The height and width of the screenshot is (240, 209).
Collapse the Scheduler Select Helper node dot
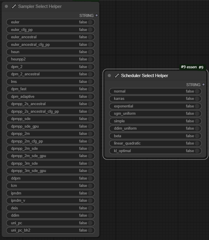tap(109, 76)
